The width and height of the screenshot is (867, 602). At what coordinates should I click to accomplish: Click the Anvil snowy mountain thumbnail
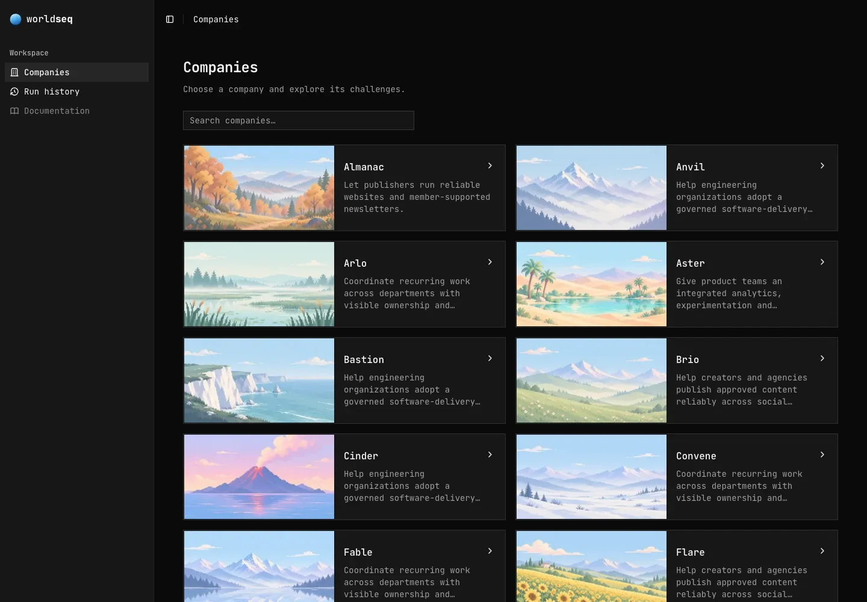pos(591,188)
